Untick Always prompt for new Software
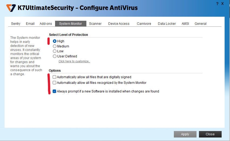This screenshot has height=141, width=230. pyautogui.click(x=55, y=91)
